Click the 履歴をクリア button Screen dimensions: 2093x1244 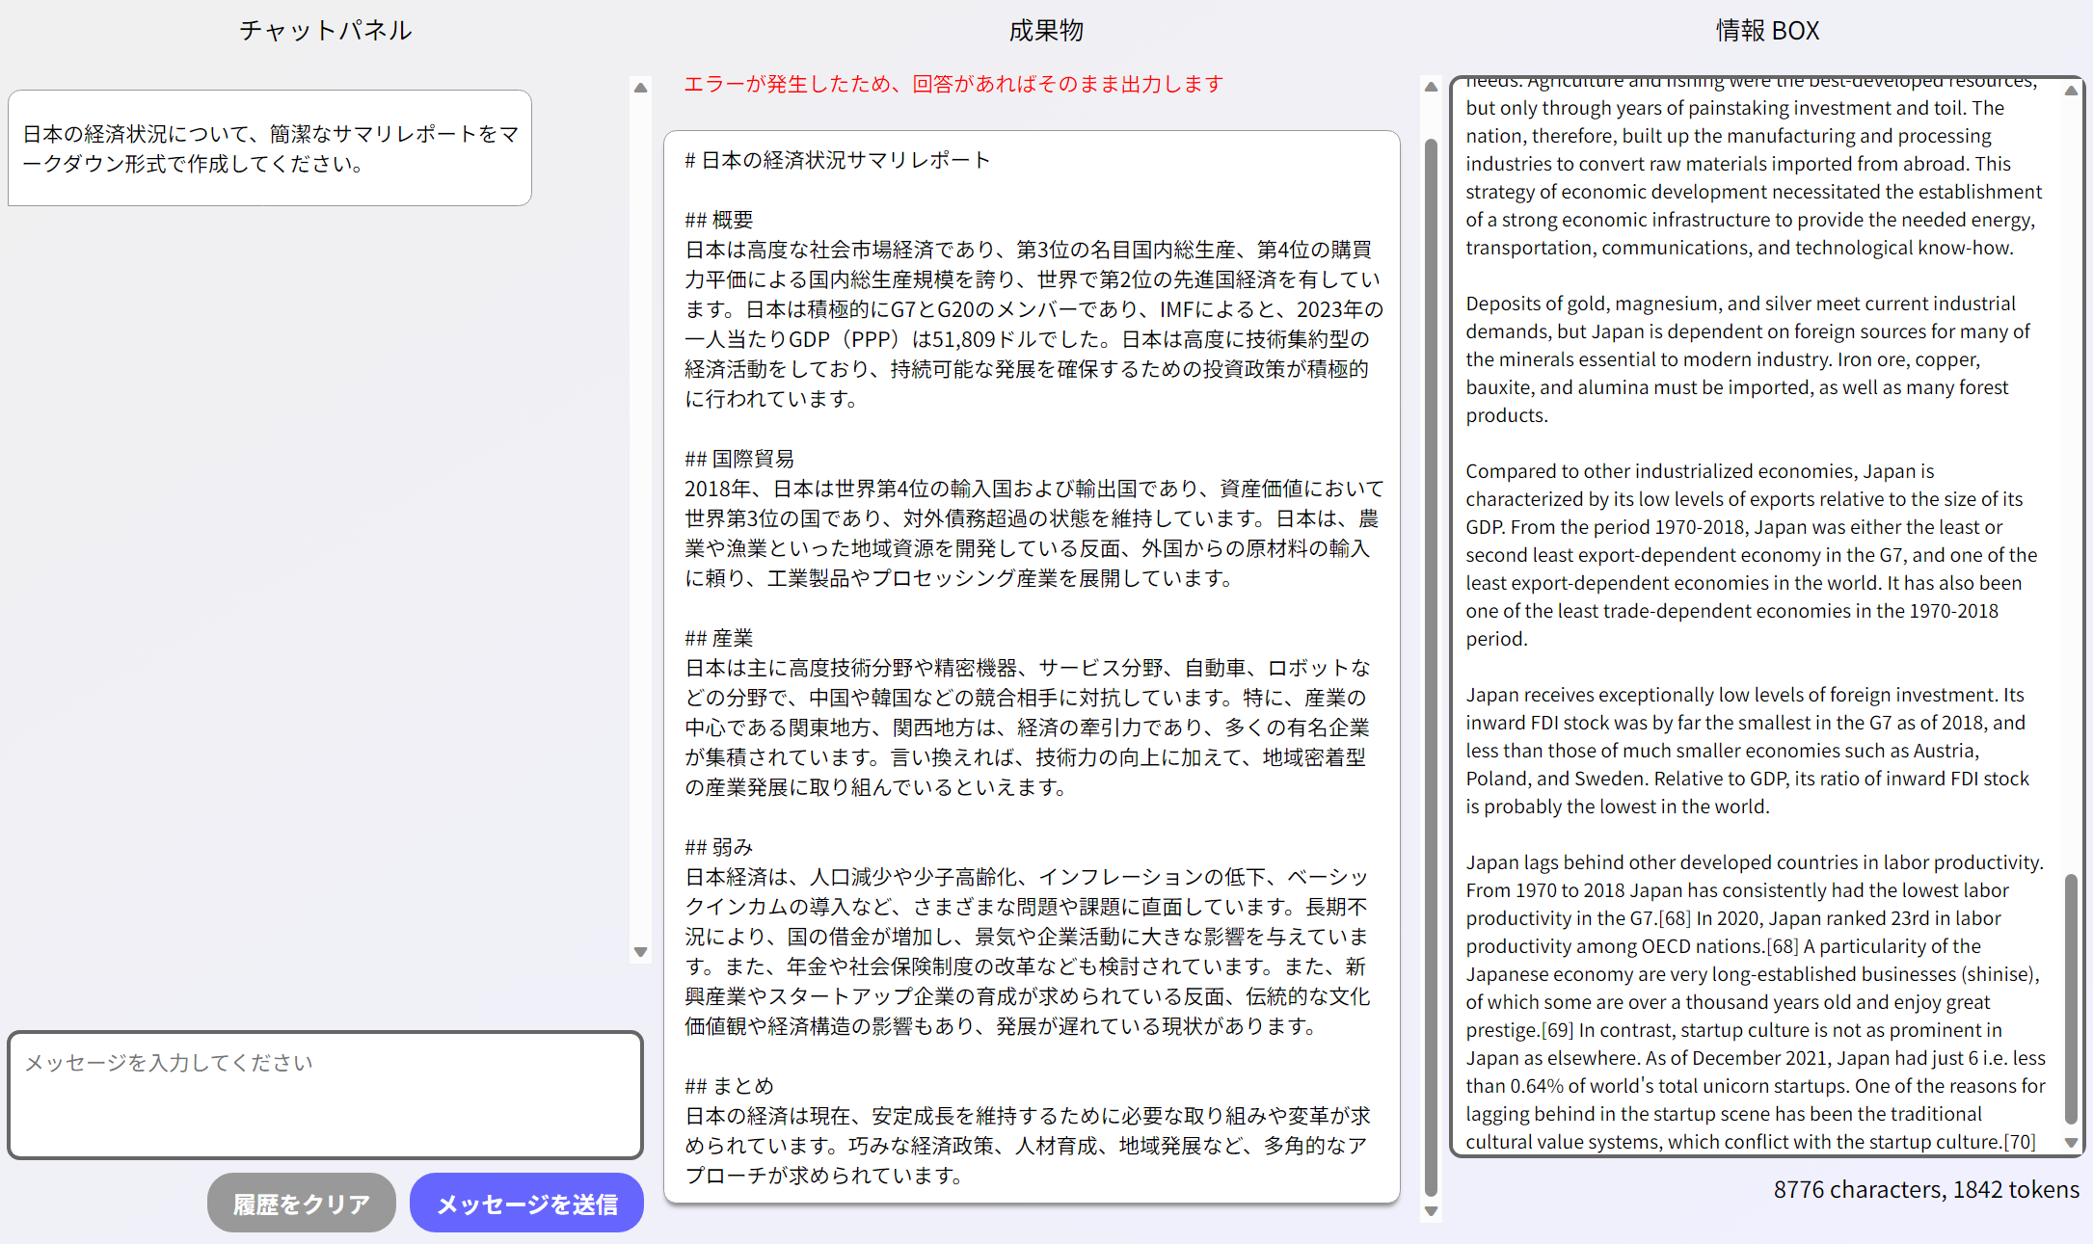coord(301,1204)
